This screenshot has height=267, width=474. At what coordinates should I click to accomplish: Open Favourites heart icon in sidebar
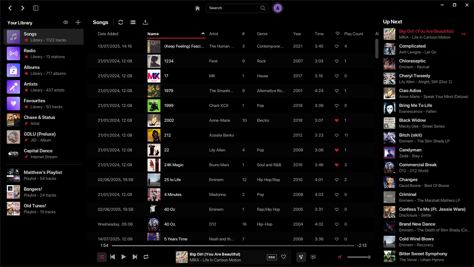(x=14, y=104)
